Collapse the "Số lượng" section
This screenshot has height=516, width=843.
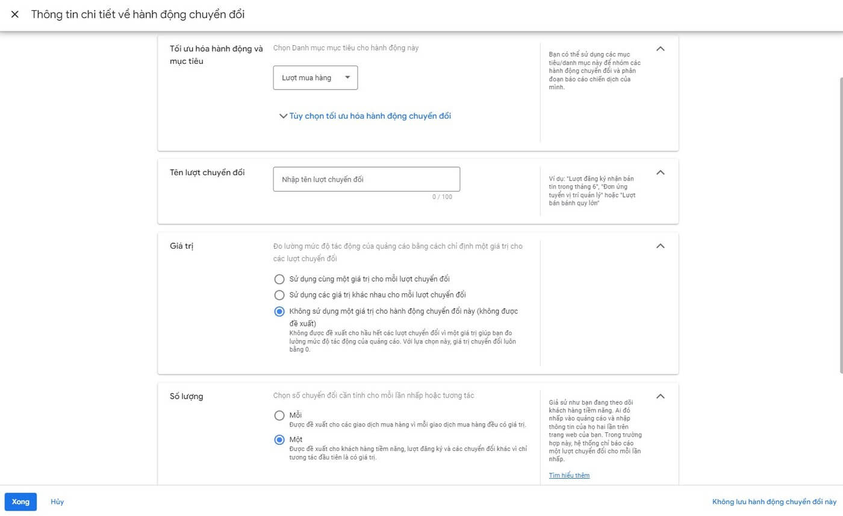[x=660, y=396]
